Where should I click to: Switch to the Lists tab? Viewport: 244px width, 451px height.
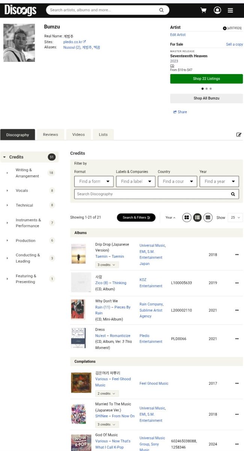pyautogui.click(x=103, y=135)
